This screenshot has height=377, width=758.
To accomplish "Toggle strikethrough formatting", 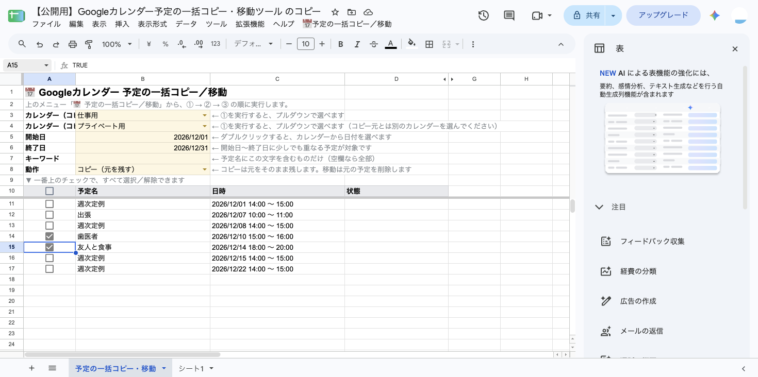I will tap(374, 44).
